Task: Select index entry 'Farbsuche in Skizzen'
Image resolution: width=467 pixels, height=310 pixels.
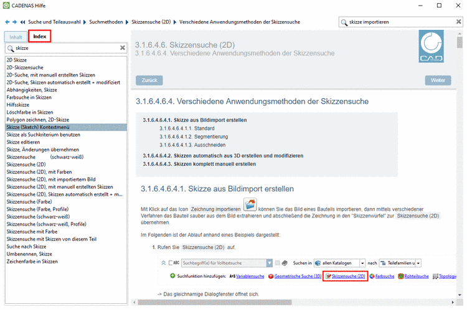Action: click(x=66, y=97)
